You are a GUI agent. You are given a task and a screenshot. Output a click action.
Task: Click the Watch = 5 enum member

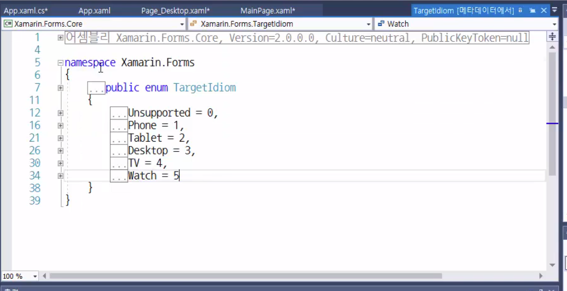[x=154, y=175]
